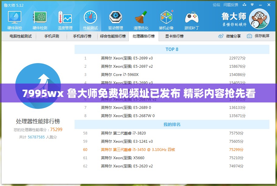Switch to 综合性能排行榜 tab
This screenshot has height=186, width=277.
tap(113, 36)
